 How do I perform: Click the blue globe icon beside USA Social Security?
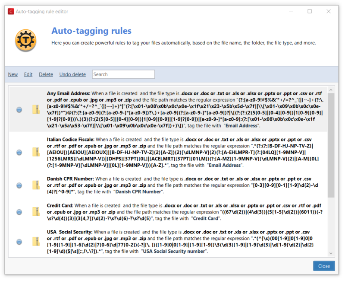pyautogui.click(x=19, y=242)
